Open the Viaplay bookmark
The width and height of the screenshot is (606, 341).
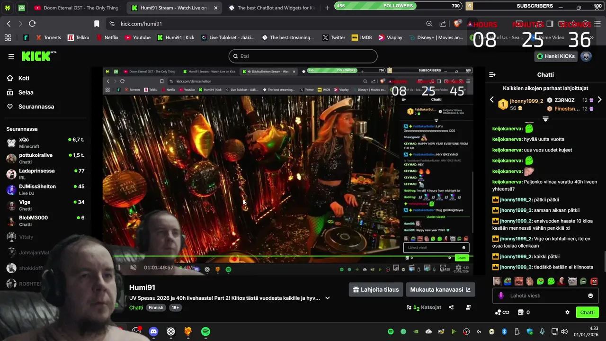pyautogui.click(x=390, y=37)
